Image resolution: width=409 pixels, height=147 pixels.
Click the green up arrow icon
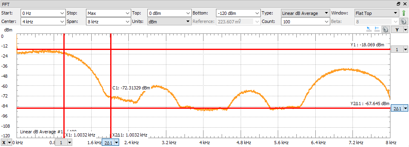(403, 13)
